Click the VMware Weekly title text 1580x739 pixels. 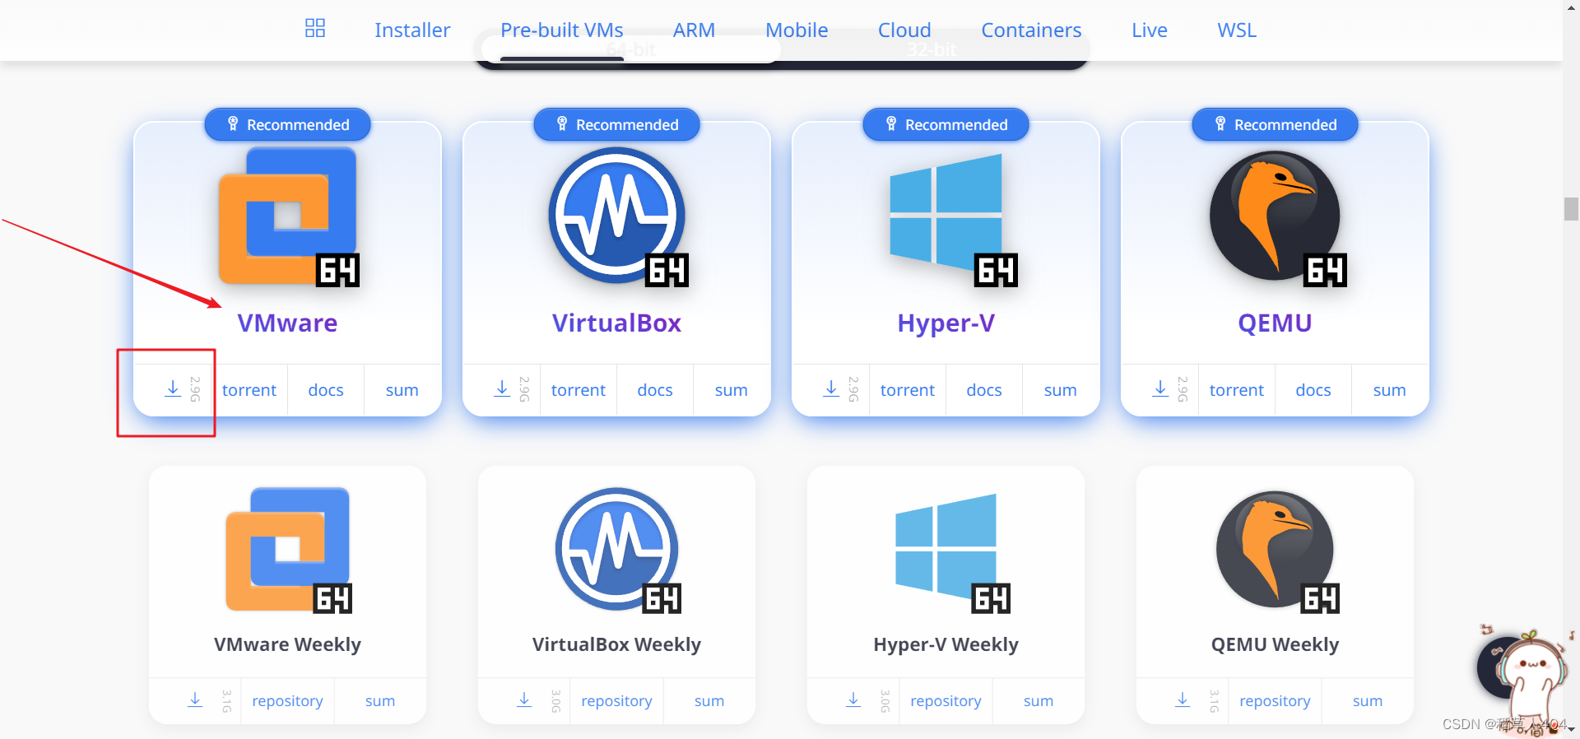tap(288, 644)
